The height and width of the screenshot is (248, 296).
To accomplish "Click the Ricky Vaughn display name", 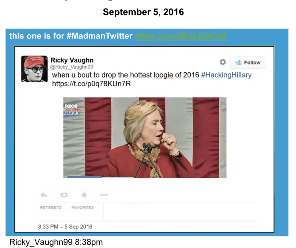I will pyautogui.click(x=72, y=60).
